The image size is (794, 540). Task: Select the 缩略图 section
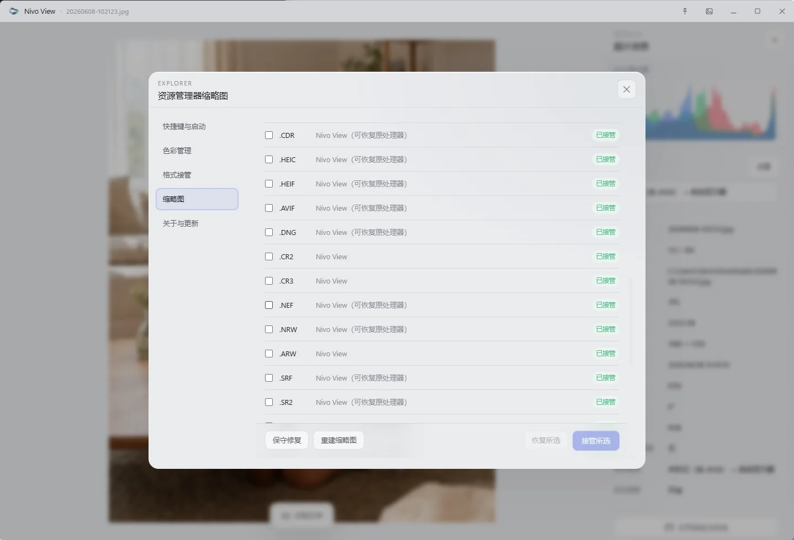pyautogui.click(x=197, y=199)
